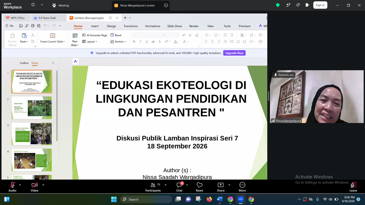Screen dimensions: 365x205
Task: Expand share options caret
Action: point(229,185)
